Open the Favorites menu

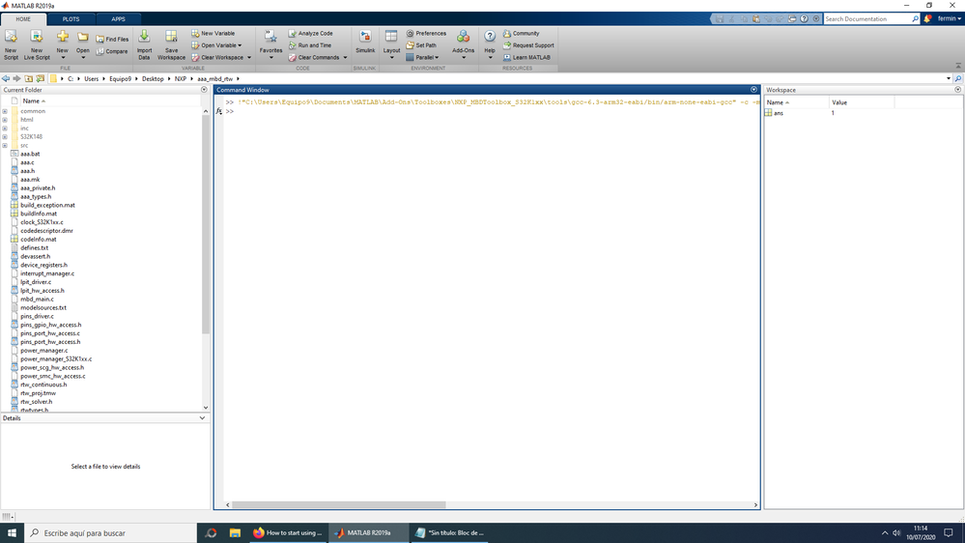[270, 45]
